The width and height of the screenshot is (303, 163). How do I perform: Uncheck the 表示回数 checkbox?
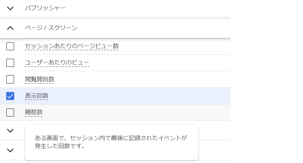coord(10,96)
